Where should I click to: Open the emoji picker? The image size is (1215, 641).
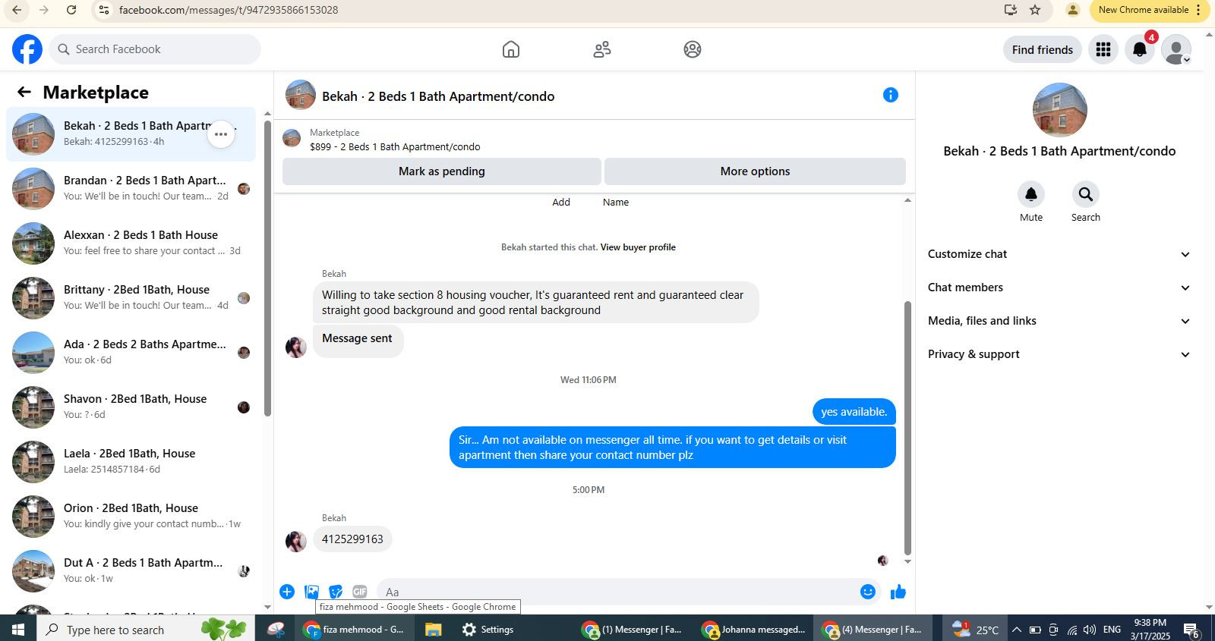868,592
